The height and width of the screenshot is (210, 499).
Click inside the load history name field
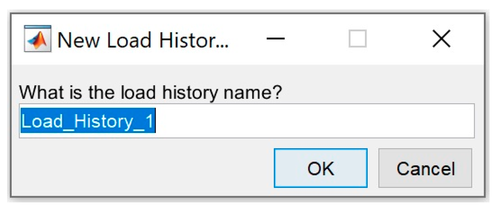pyautogui.click(x=291, y=121)
